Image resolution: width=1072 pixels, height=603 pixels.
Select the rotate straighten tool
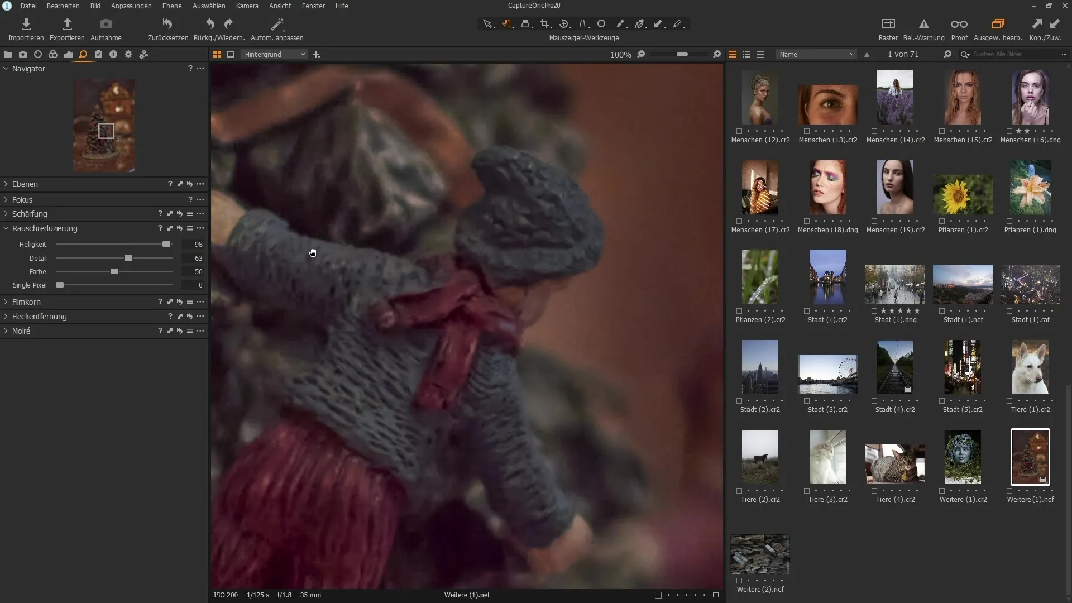point(564,24)
